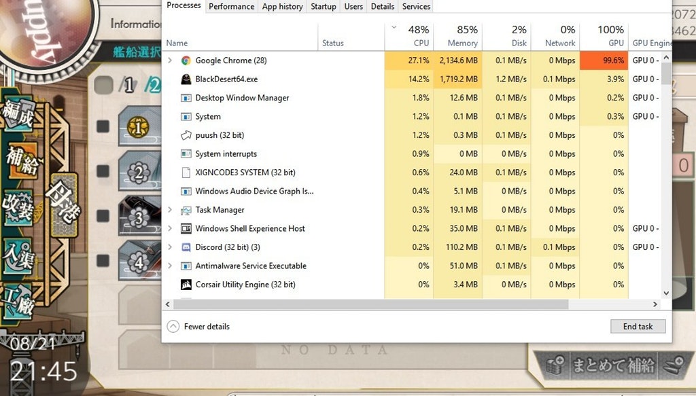Open the Details tab

[x=383, y=7]
